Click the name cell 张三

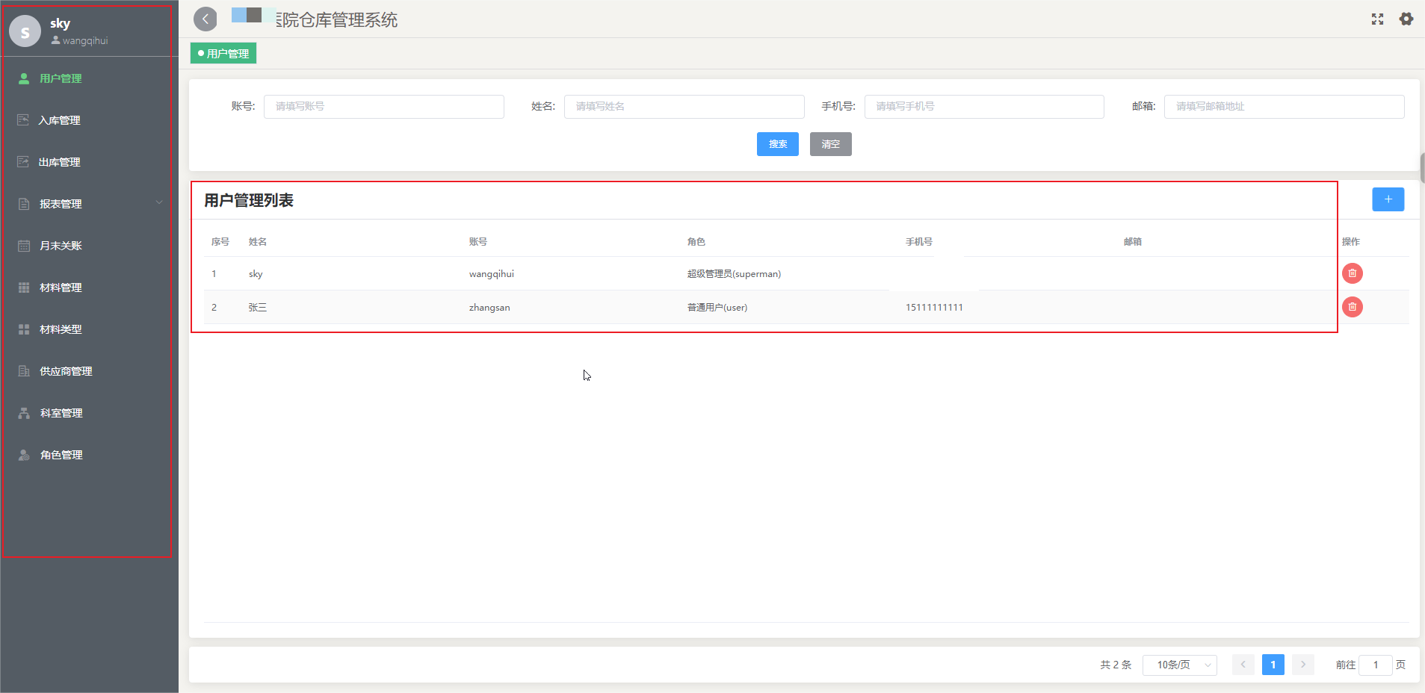point(258,308)
